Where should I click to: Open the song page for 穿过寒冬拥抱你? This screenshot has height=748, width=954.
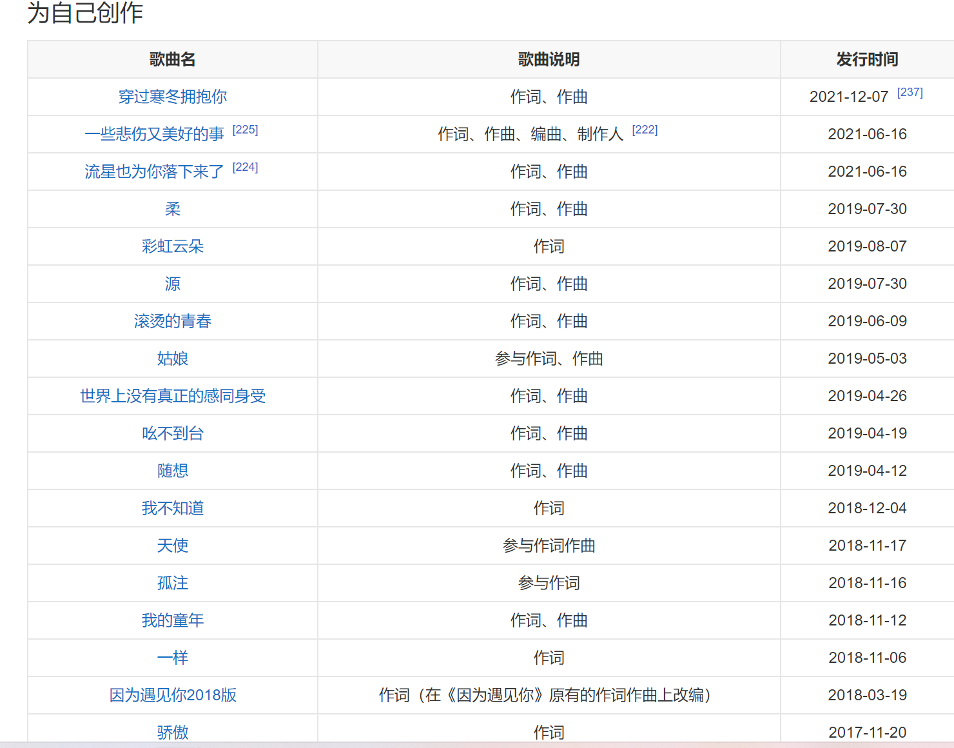click(171, 97)
